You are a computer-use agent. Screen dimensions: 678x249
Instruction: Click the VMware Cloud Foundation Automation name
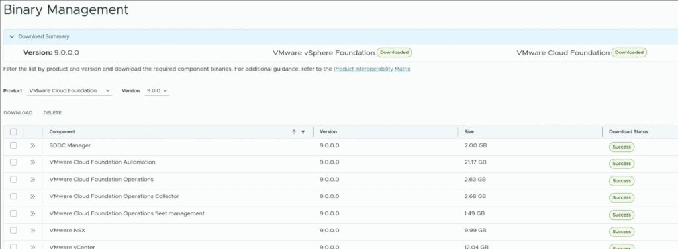(103, 162)
